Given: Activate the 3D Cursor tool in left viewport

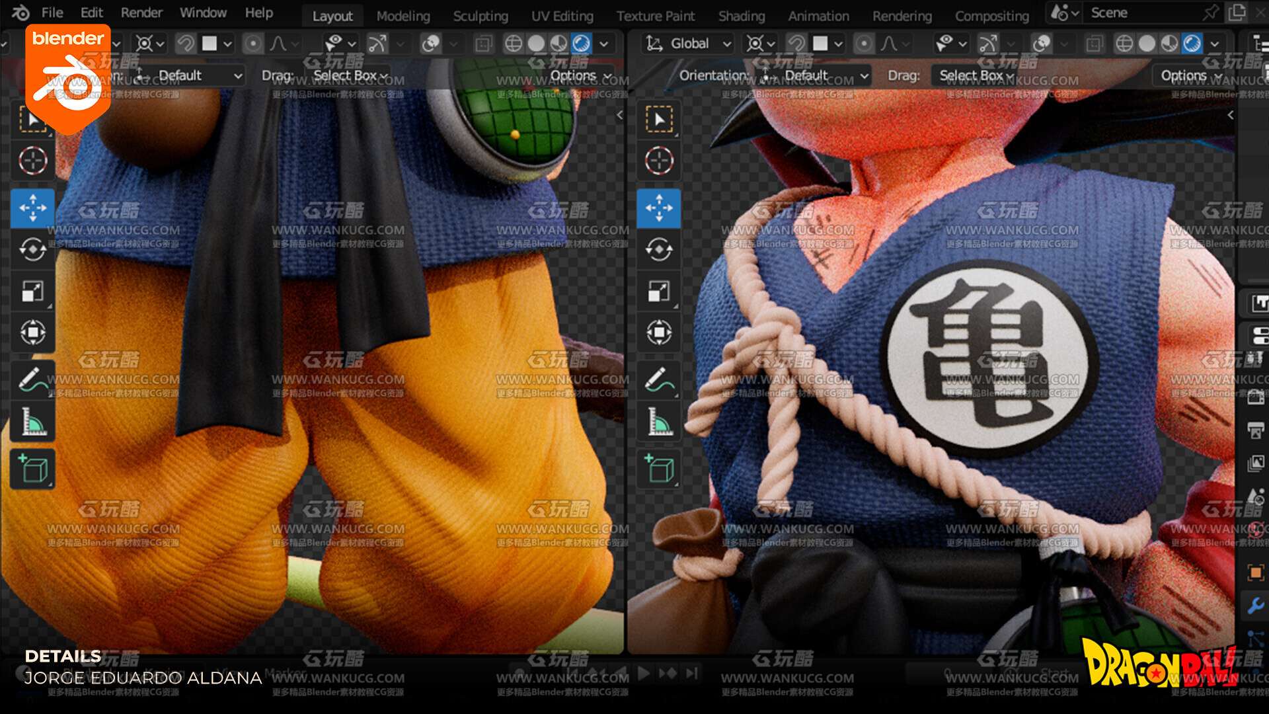Looking at the screenshot, I should click(x=32, y=161).
